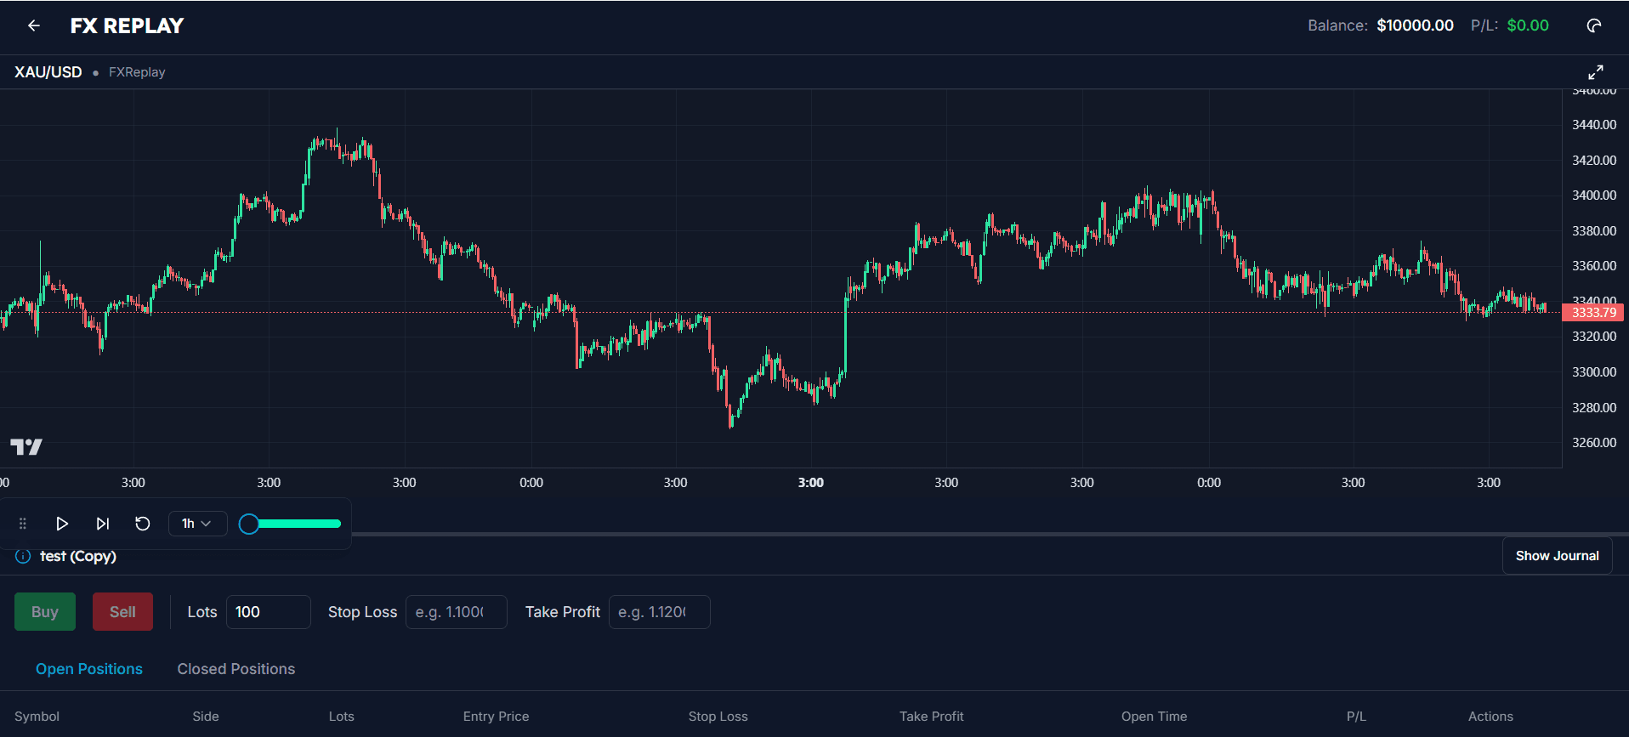The height and width of the screenshot is (737, 1629).
Task: Focus the Stop Loss input field
Action: click(457, 612)
